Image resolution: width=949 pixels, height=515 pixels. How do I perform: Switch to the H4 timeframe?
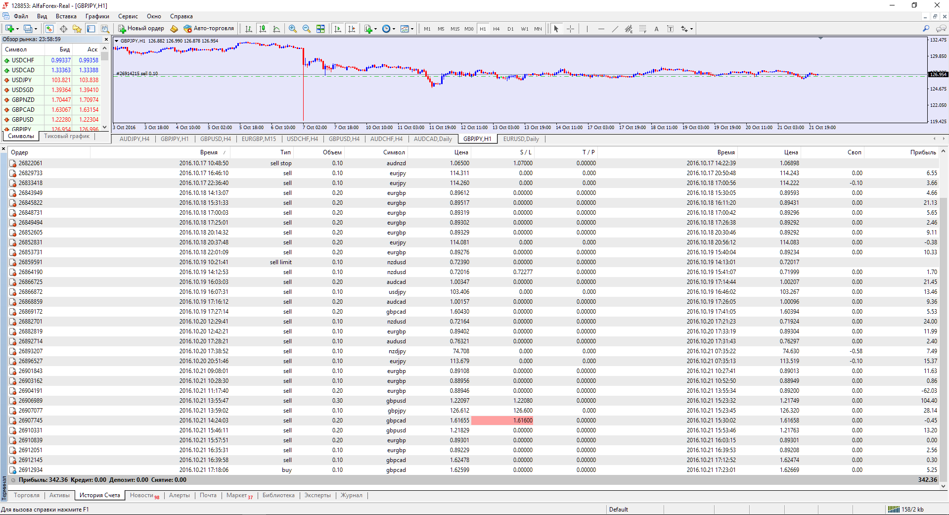(x=497, y=29)
